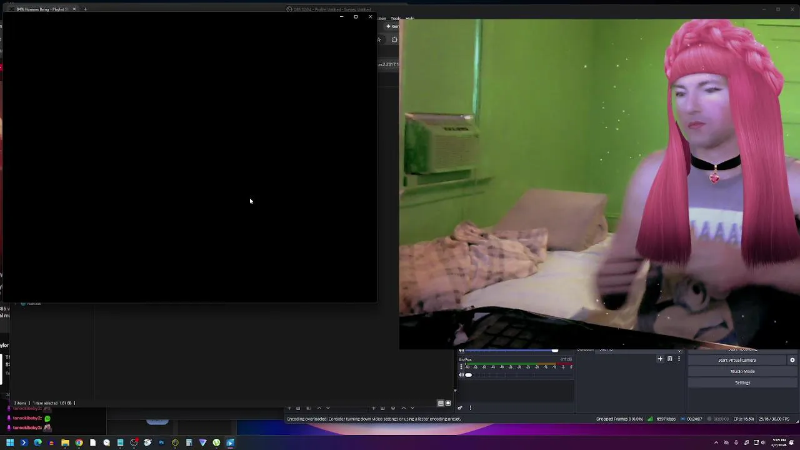Open the Tools menu in OBS
This screenshot has width=800, height=450.
coord(396,19)
